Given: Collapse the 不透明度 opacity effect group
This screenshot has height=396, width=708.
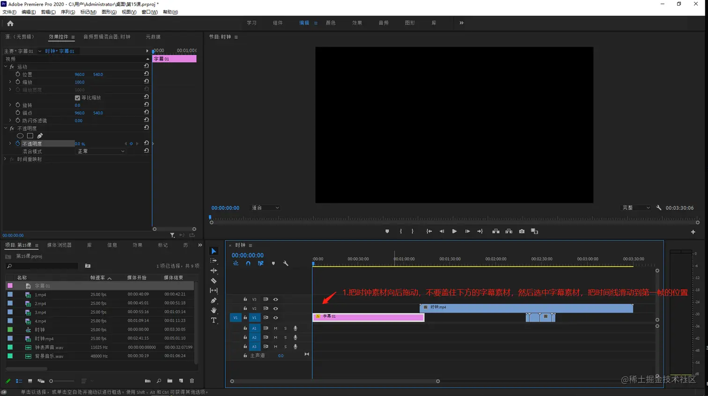Looking at the screenshot, I should click(x=6, y=128).
